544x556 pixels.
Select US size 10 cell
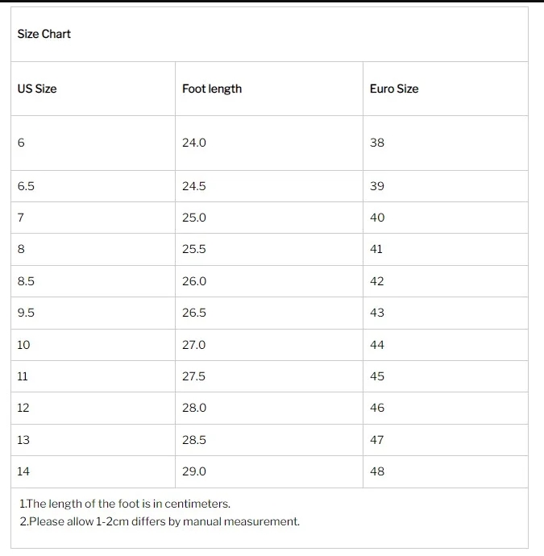[x=93, y=345]
